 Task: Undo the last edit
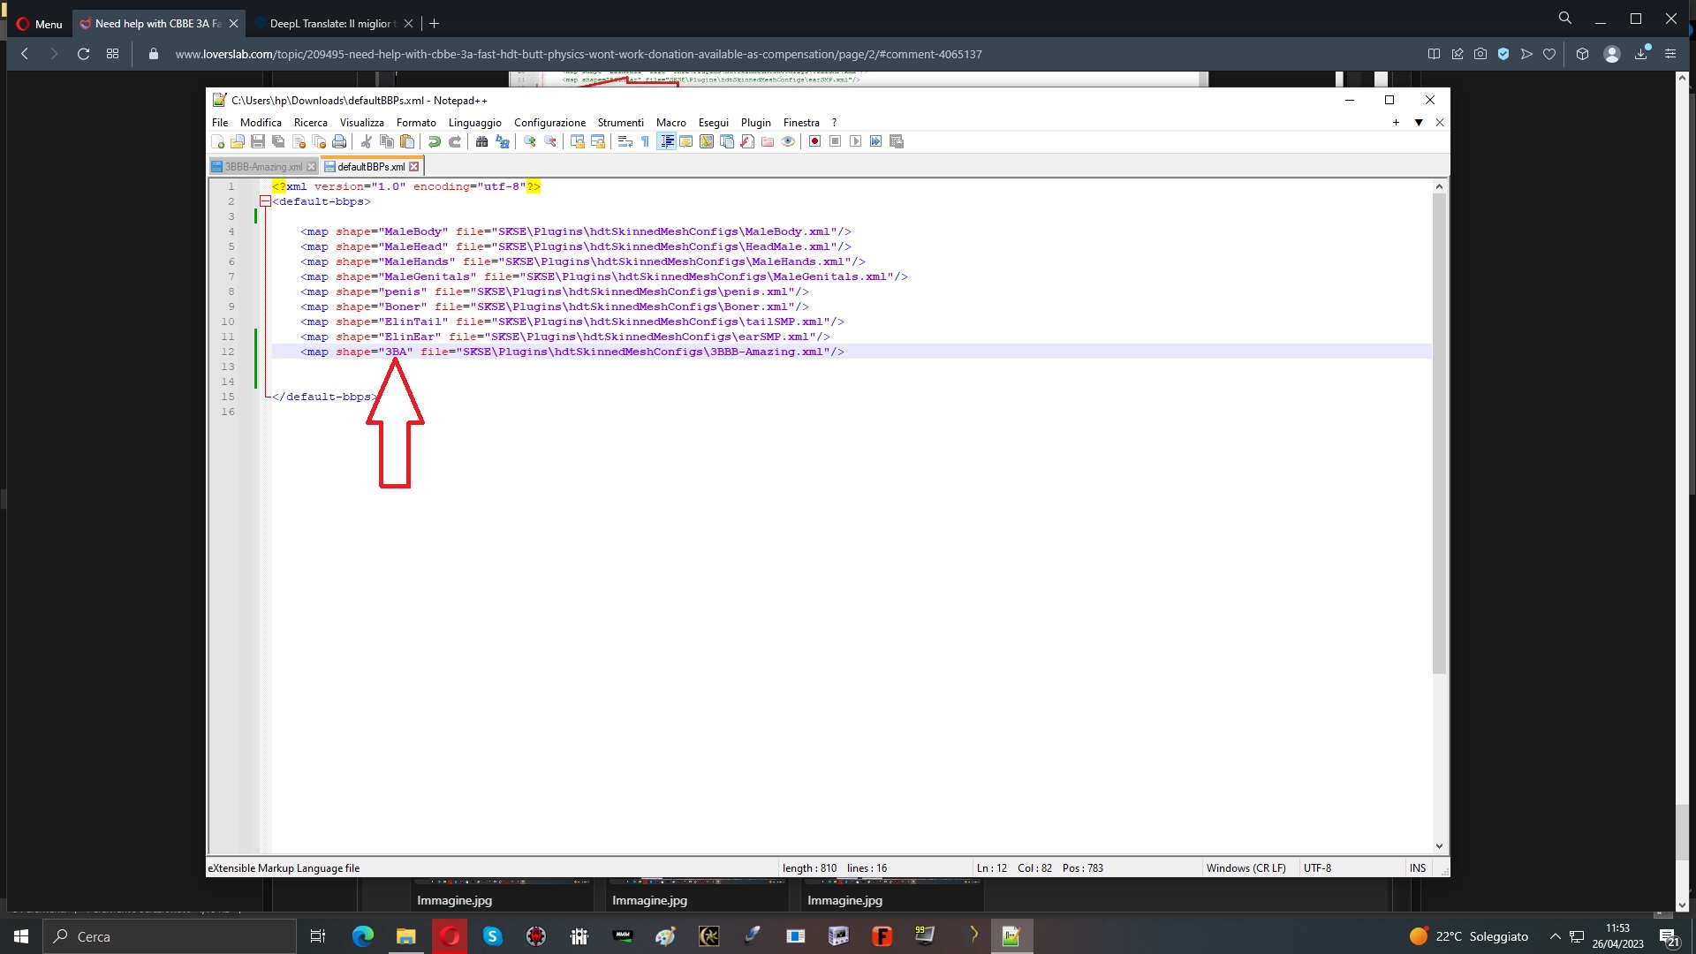[435, 141]
